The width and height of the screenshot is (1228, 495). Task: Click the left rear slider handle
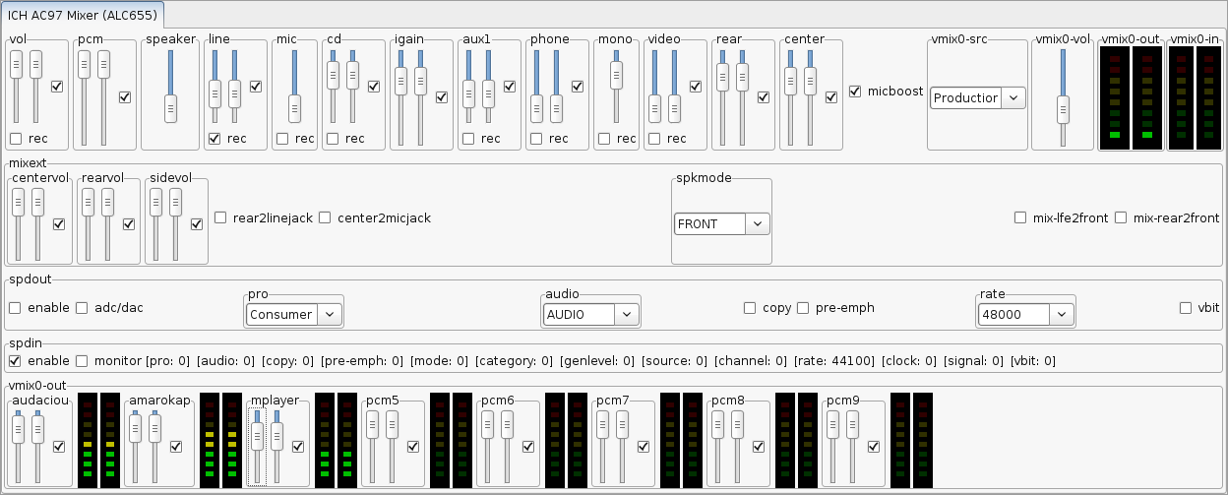click(x=722, y=75)
